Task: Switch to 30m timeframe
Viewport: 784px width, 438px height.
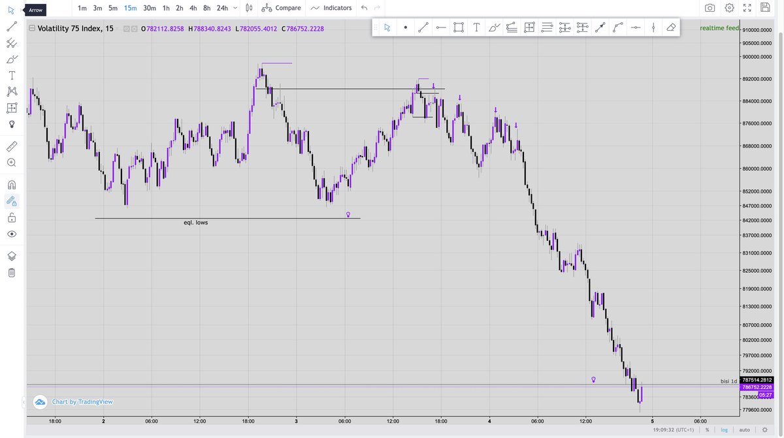Action: coord(150,8)
